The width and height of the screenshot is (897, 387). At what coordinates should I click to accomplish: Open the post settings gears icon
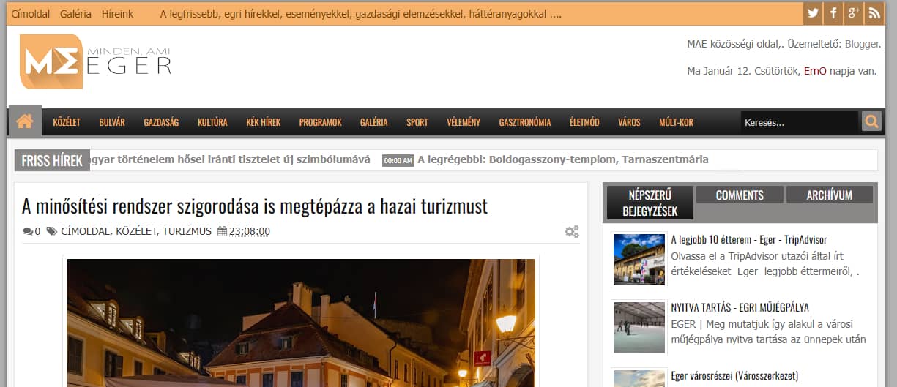click(x=572, y=231)
